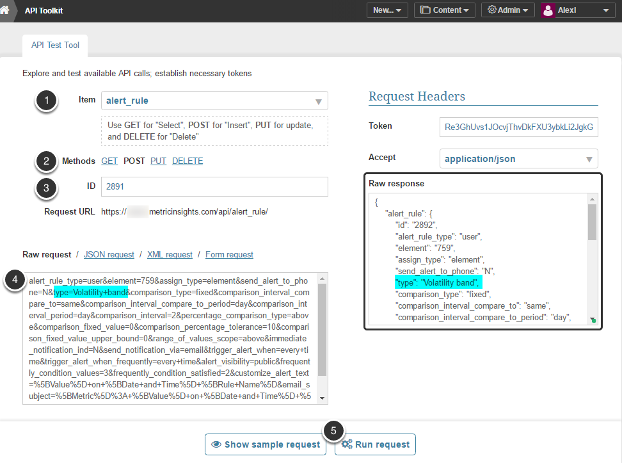Screen dimensions: 622x463
Task: Choose the DELETE method
Action: (187, 161)
